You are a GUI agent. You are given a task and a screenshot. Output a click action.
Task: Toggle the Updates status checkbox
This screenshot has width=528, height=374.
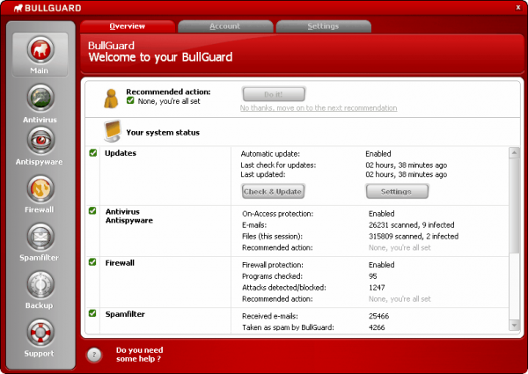pyautogui.click(x=93, y=153)
